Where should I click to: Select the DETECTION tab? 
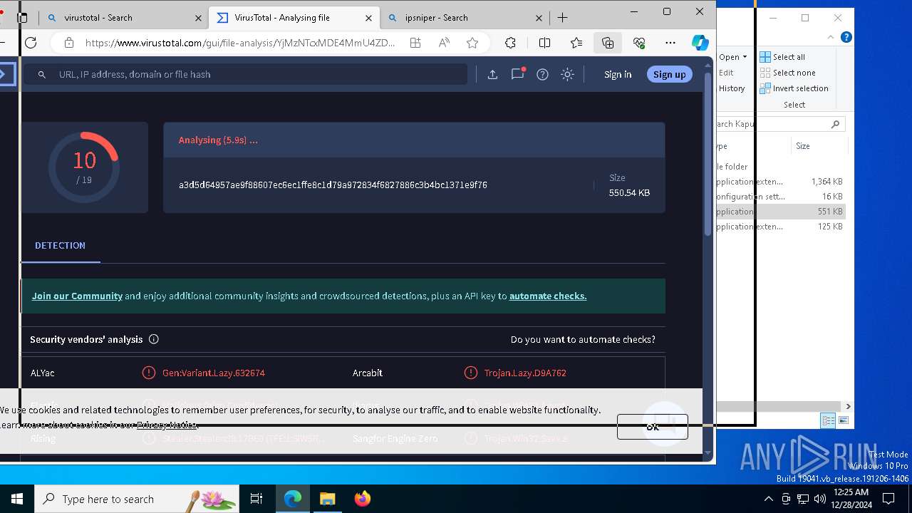click(60, 245)
